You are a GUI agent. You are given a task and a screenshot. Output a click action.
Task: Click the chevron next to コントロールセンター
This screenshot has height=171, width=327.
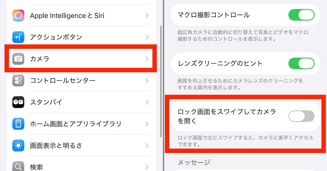147,81
